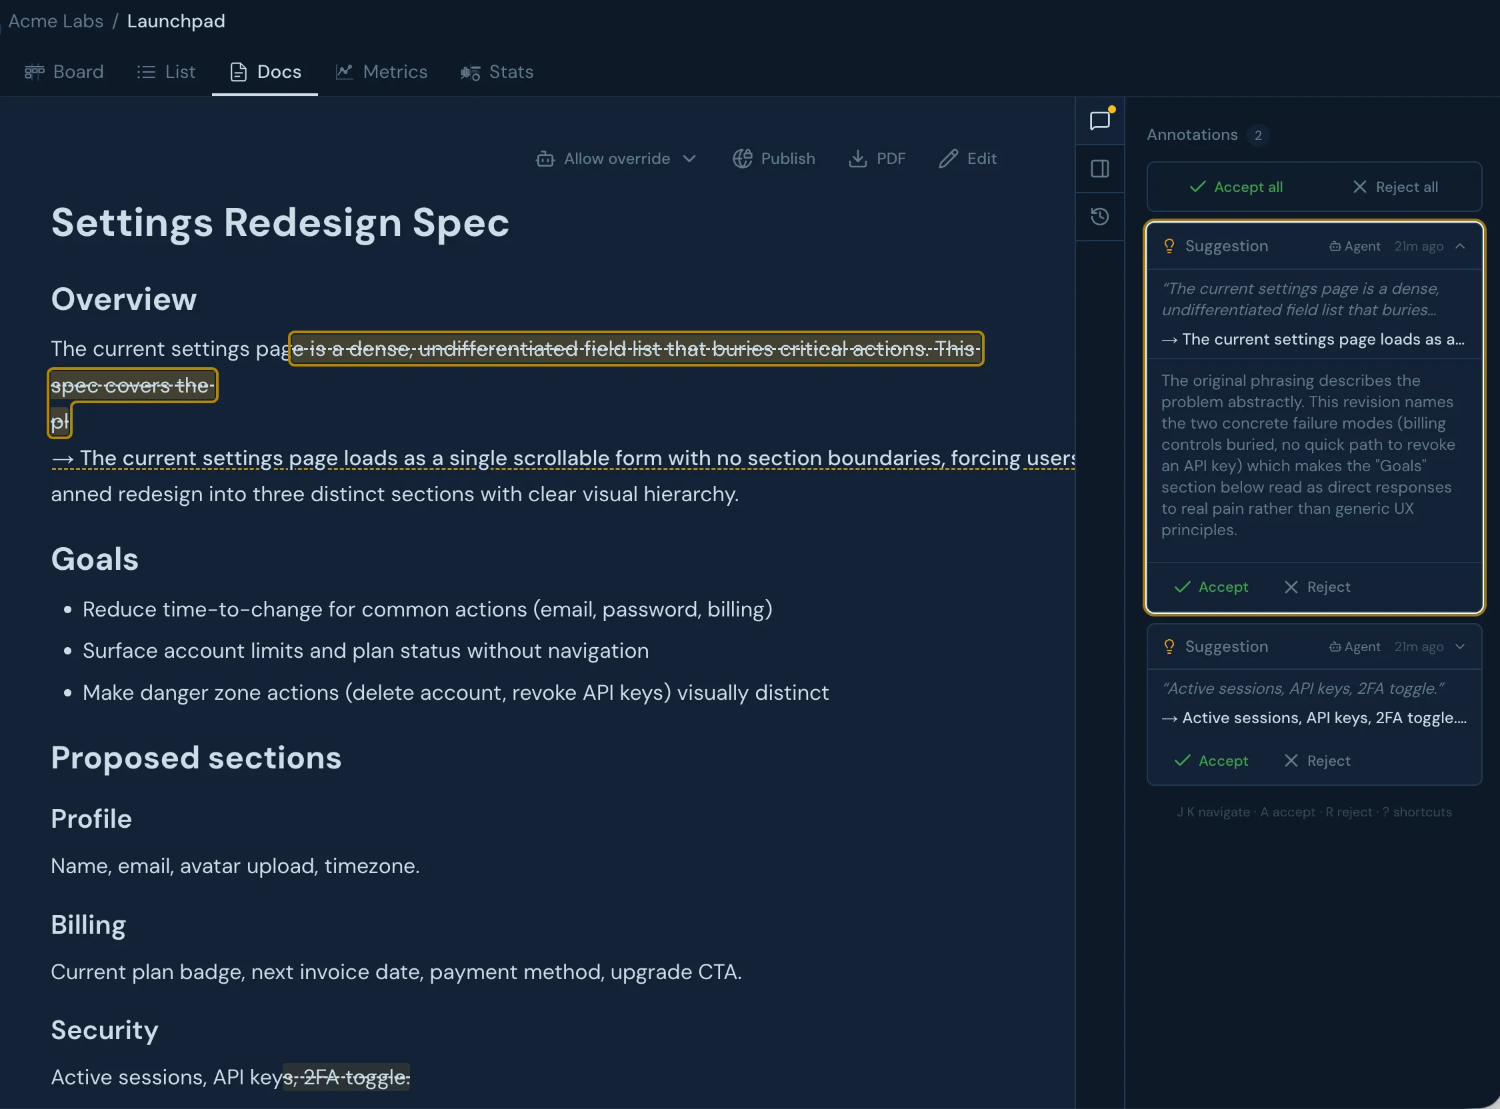Reject the settings page suggestion
Viewport: 1500px width, 1109px height.
tap(1316, 587)
